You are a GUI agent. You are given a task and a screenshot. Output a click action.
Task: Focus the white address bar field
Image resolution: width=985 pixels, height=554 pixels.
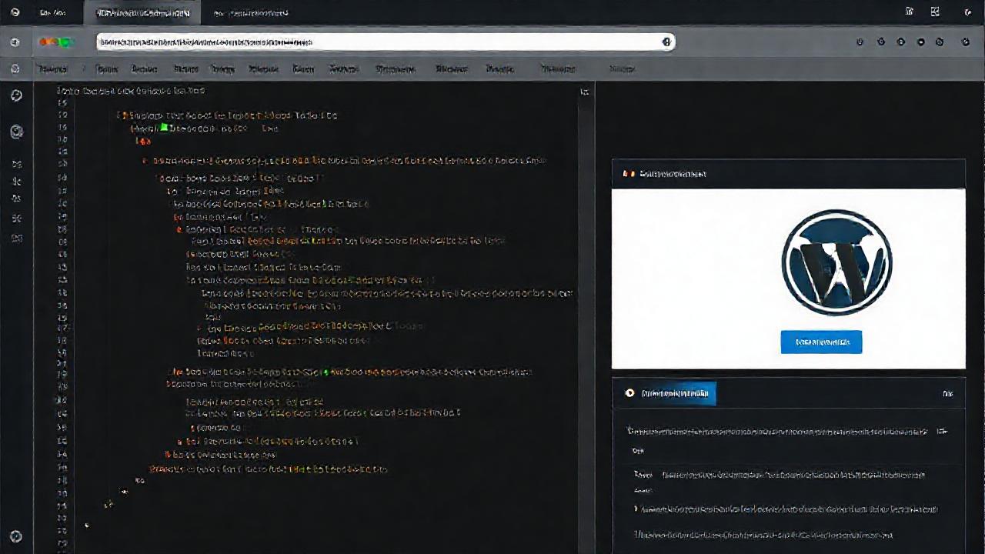pyautogui.click(x=386, y=42)
